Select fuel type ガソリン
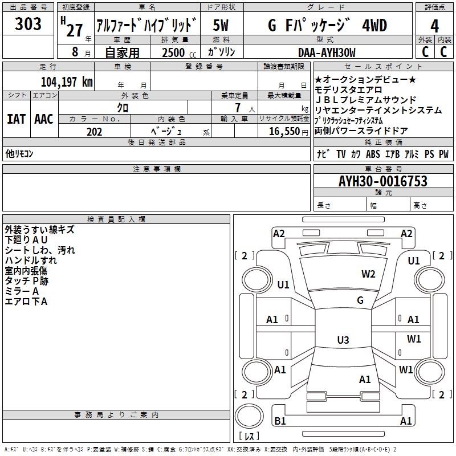The height and width of the screenshot is (456, 456). pos(221,52)
